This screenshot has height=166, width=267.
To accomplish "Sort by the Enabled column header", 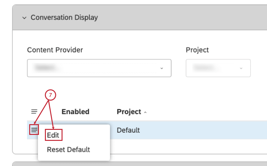I will click(75, 112).
